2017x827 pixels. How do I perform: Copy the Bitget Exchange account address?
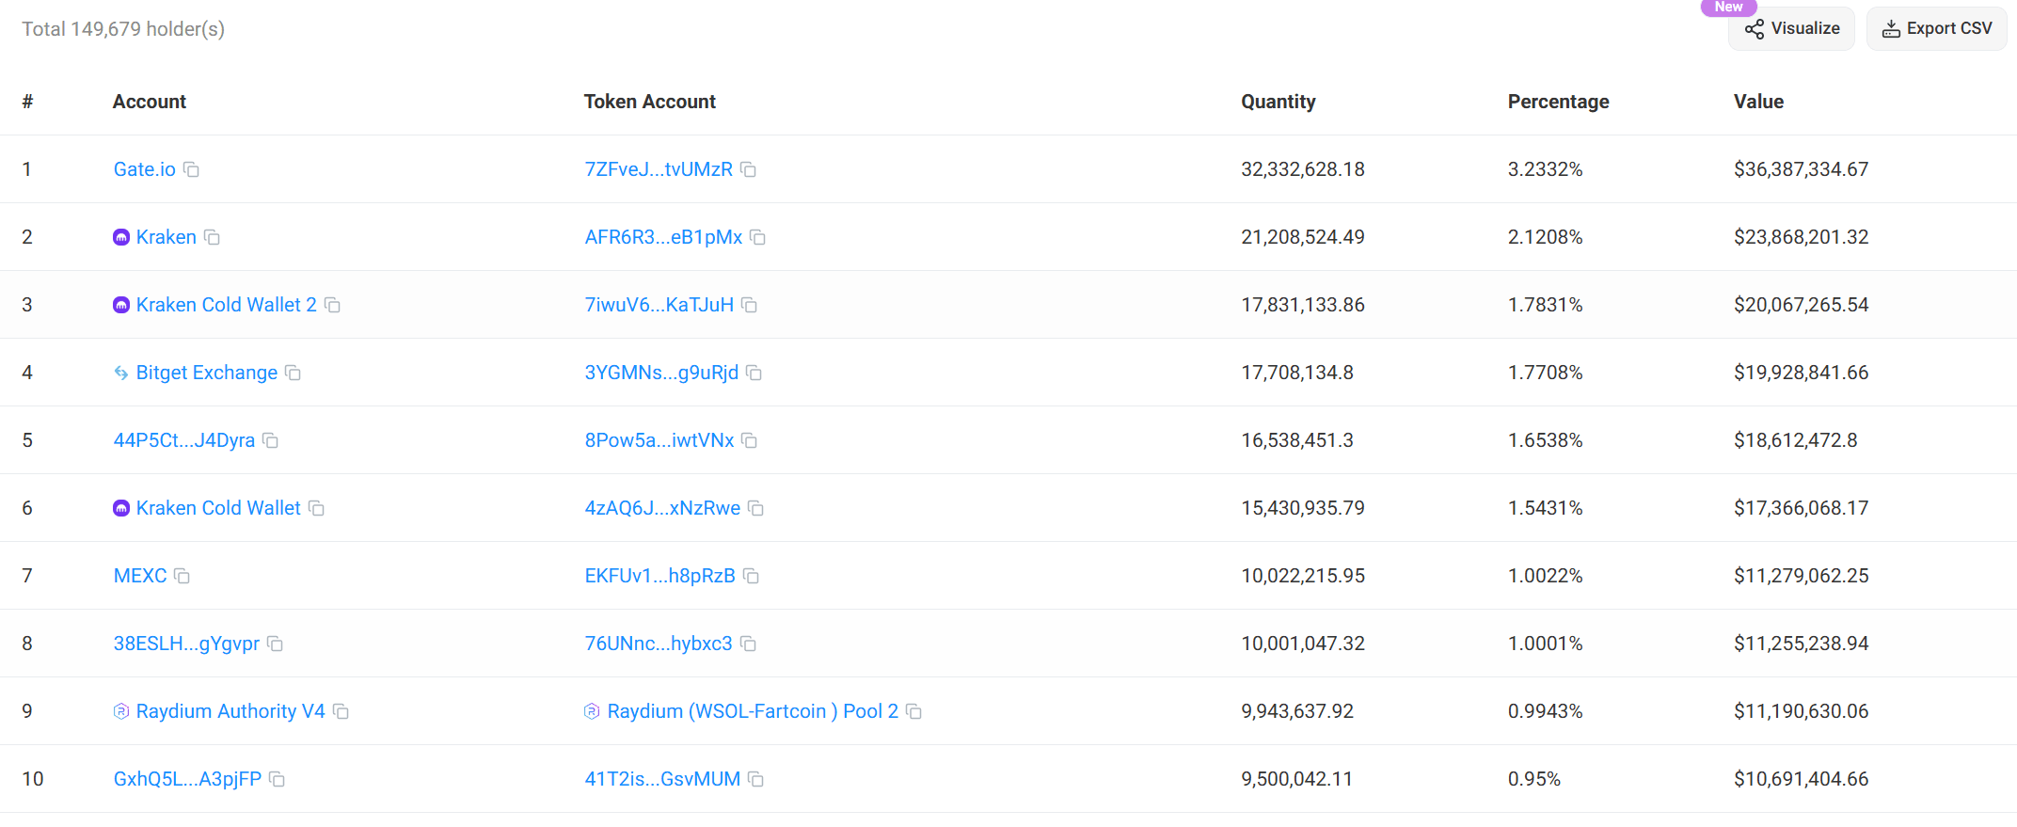pyautogui.click(x=293, y=373)
